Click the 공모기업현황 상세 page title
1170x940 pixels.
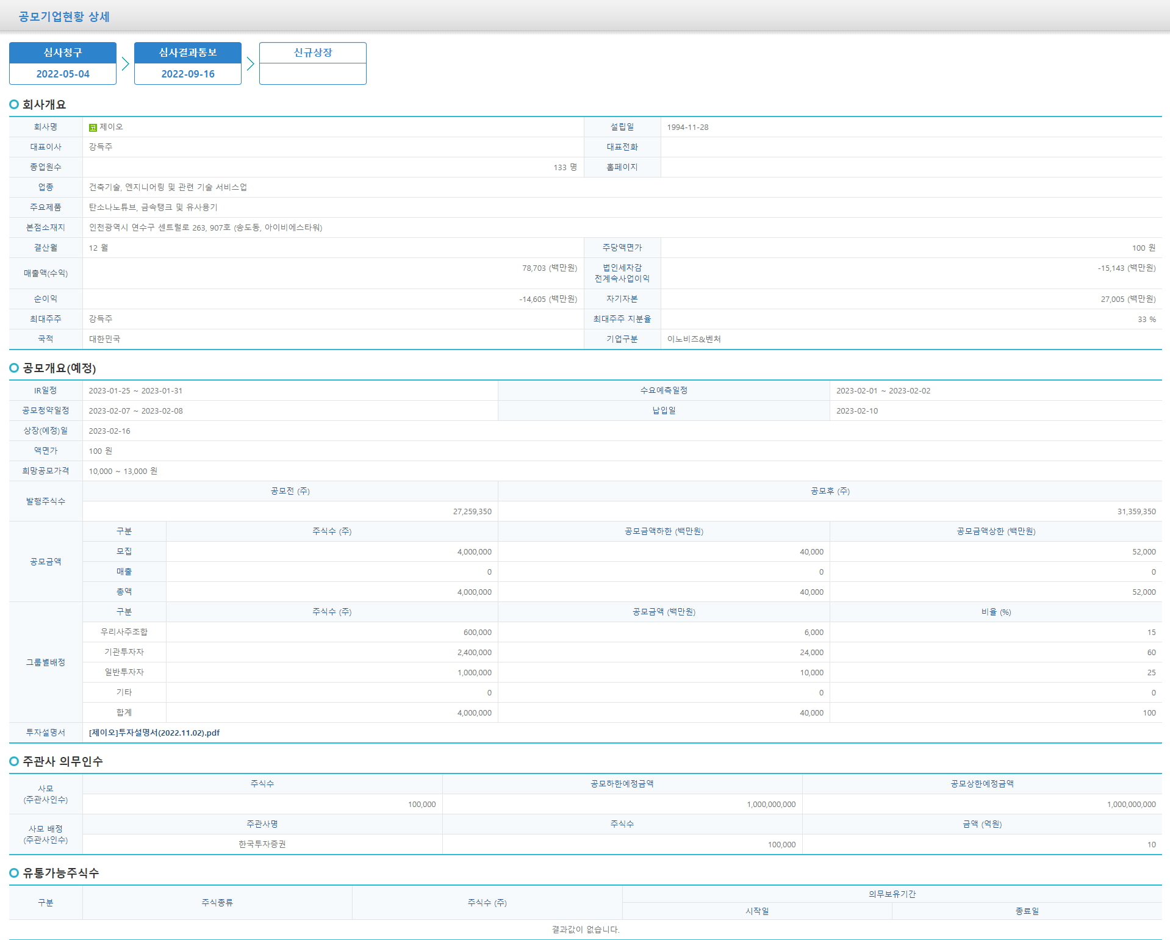click(x=64, y=16)
